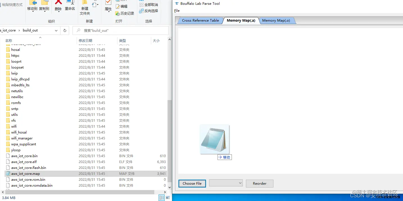Select the sntp folder icon
Image resolution: width=403 pixels, height=201 pixels.
tap(8, 109)
